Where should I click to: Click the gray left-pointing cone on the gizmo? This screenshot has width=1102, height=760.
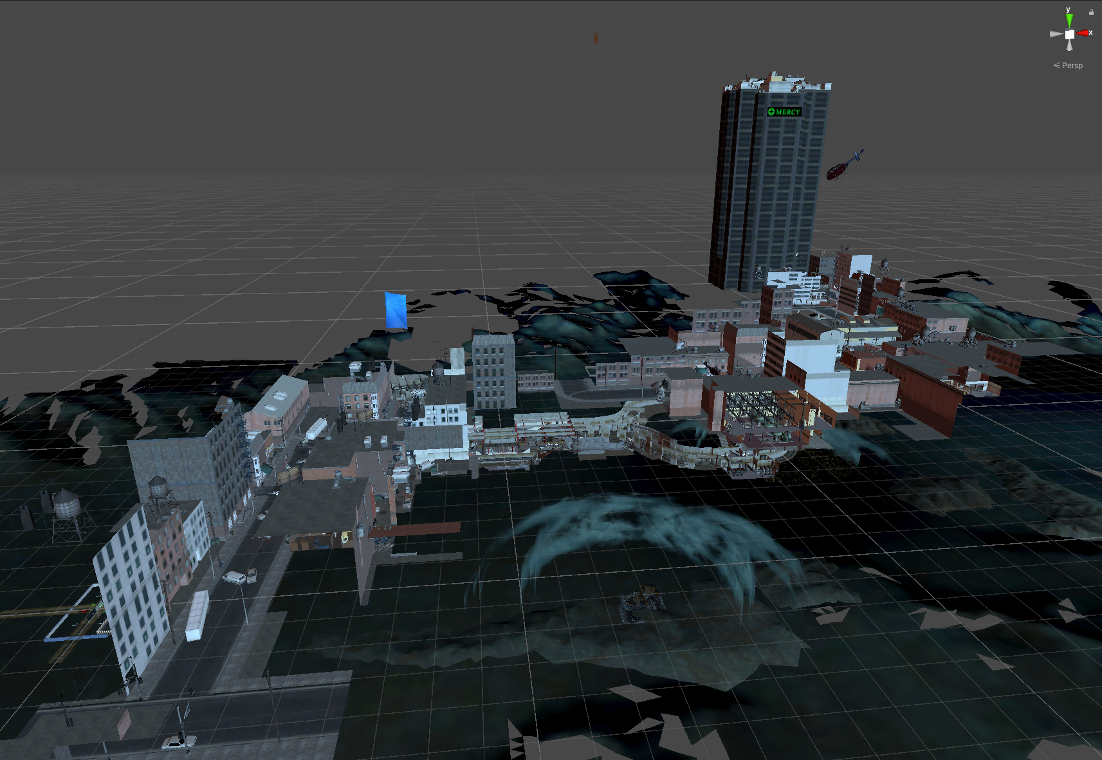(1056, 34)
